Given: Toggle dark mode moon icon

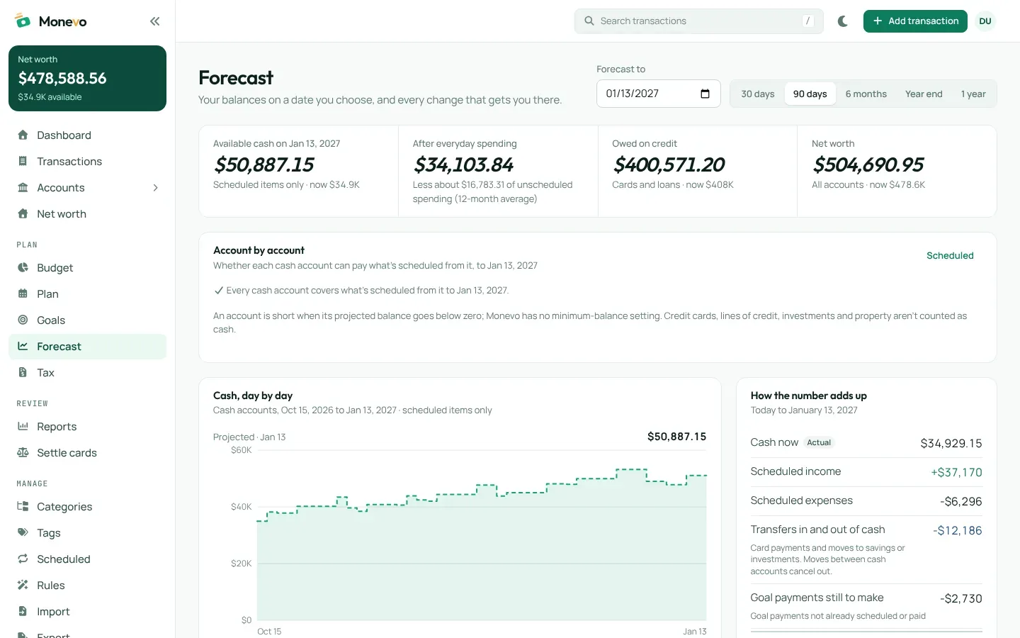Looking at the screenshot, I should (843, 21).
